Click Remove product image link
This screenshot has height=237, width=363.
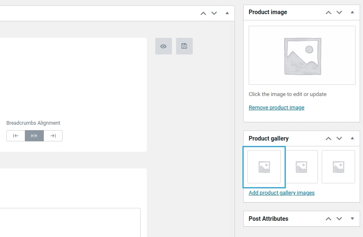(x=276, y=108)
